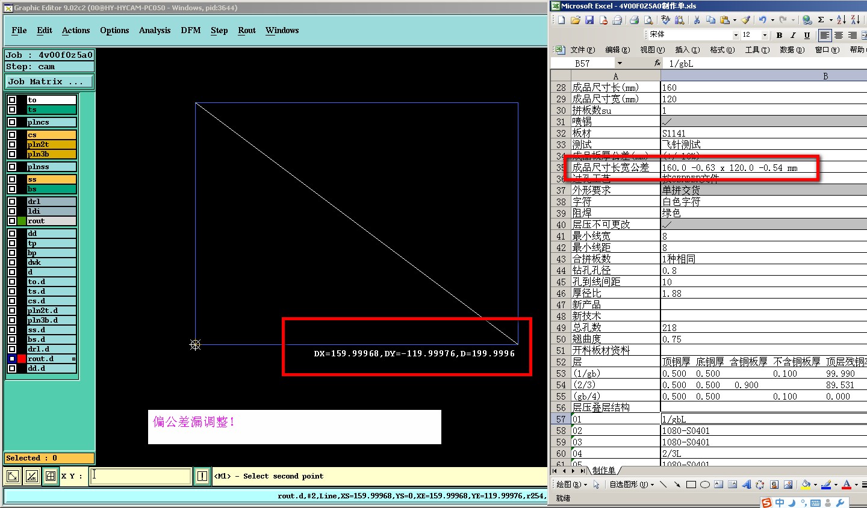Sort descending with the Z-A icon
This screenshot has height=508, width=867.
[x=856, y=20]
